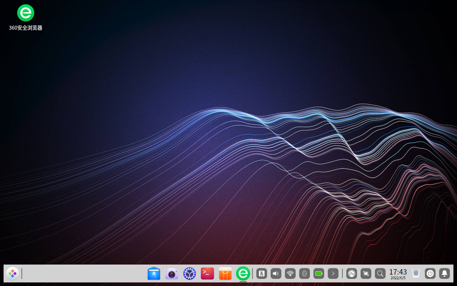
Task: Check the battery status indicator
Action: click(x=318, y=273)
